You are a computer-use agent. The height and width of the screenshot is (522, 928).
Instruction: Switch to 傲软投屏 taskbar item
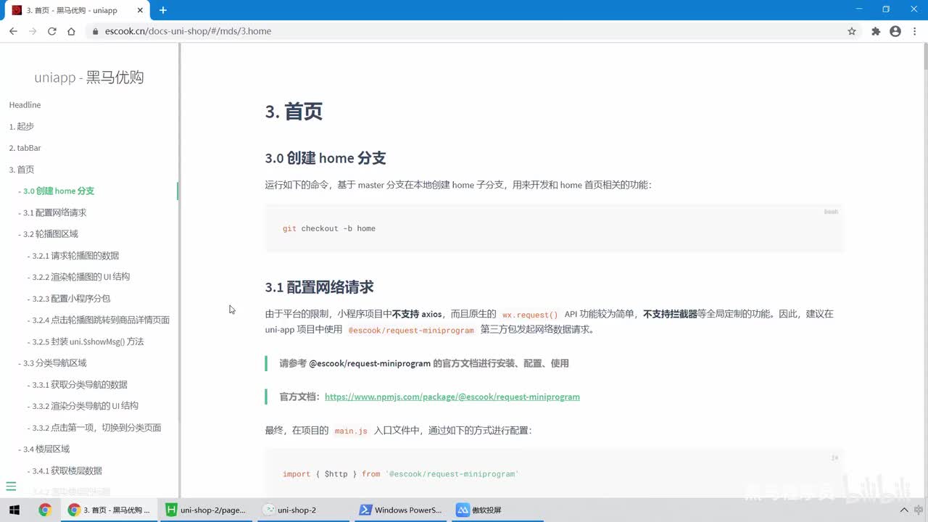[x=497, y=510]
